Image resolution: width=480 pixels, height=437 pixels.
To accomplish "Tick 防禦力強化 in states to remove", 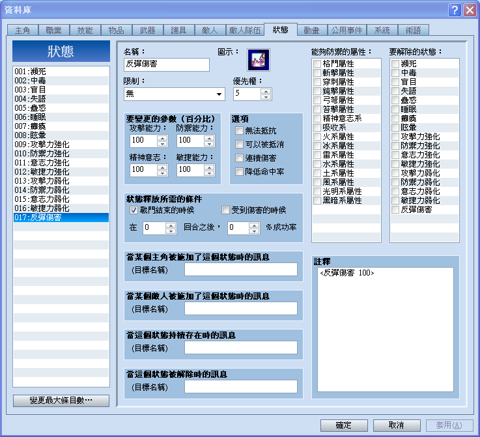I will (395, 146).
